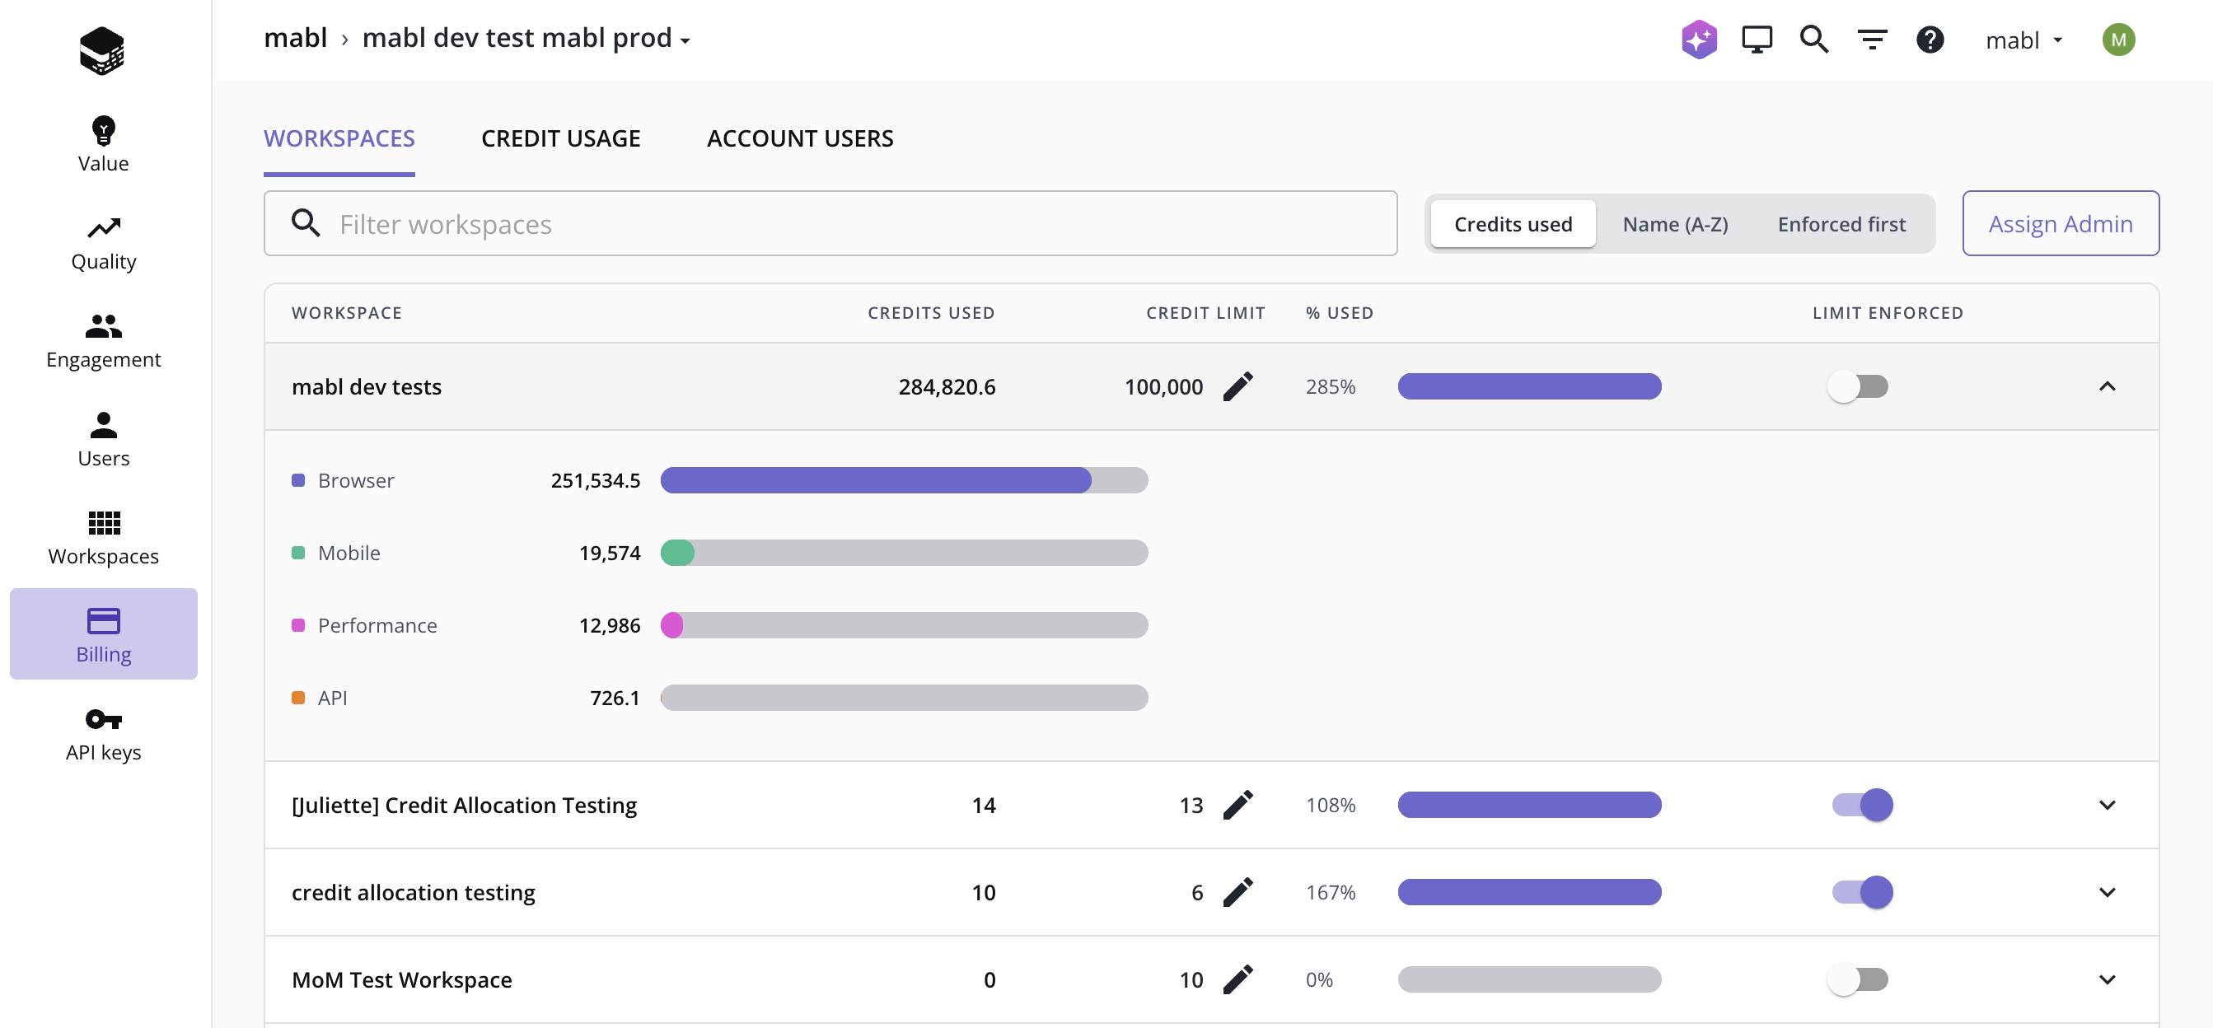Enable limit enforcement for mabl dev tests

1857,386
